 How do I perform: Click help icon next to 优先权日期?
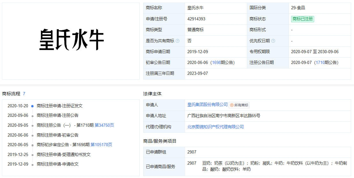click(273, 41)
